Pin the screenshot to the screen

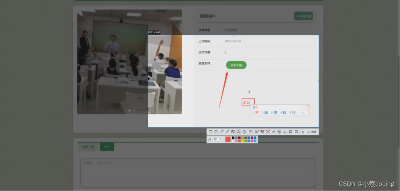click(x=273, y=132)
